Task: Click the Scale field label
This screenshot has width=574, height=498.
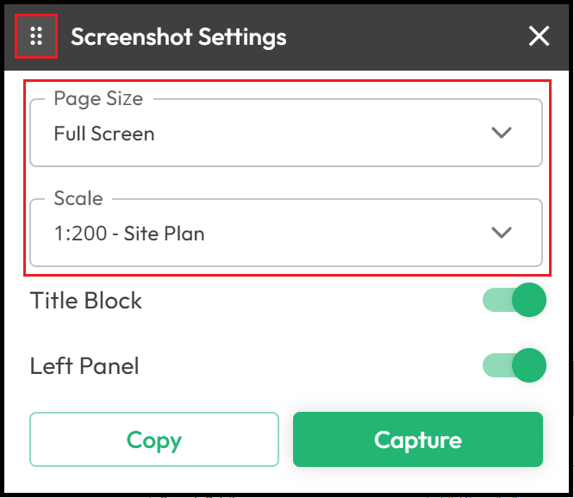Action: (x=78, y=198)
